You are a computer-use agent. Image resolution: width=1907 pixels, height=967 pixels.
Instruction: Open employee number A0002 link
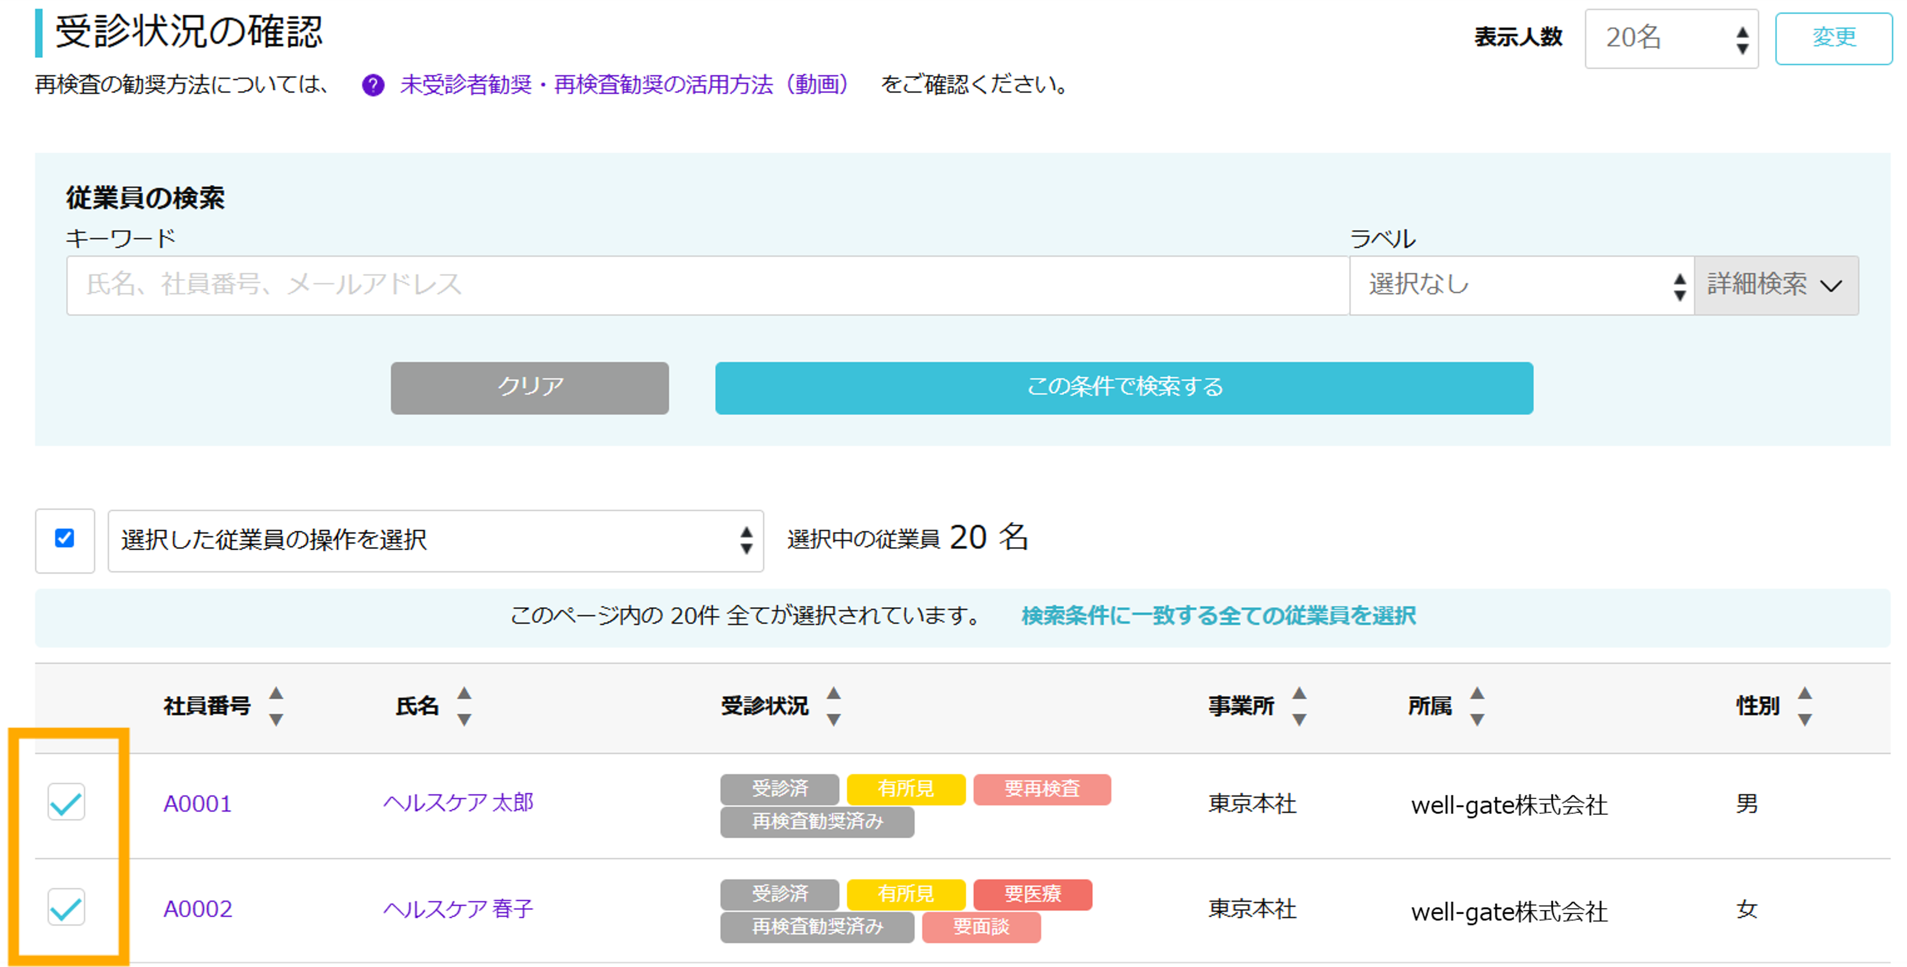click(197, 909)
